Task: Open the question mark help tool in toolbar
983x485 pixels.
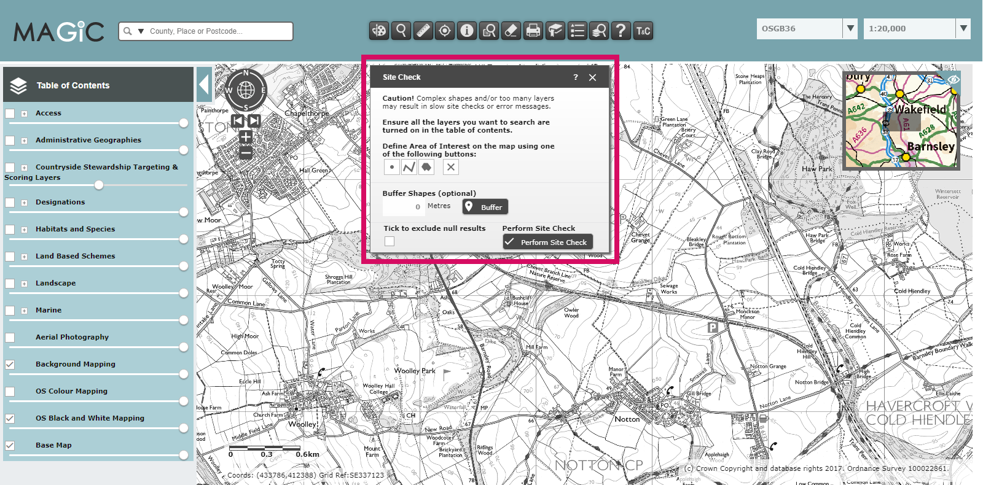Action: pos(621,30)
